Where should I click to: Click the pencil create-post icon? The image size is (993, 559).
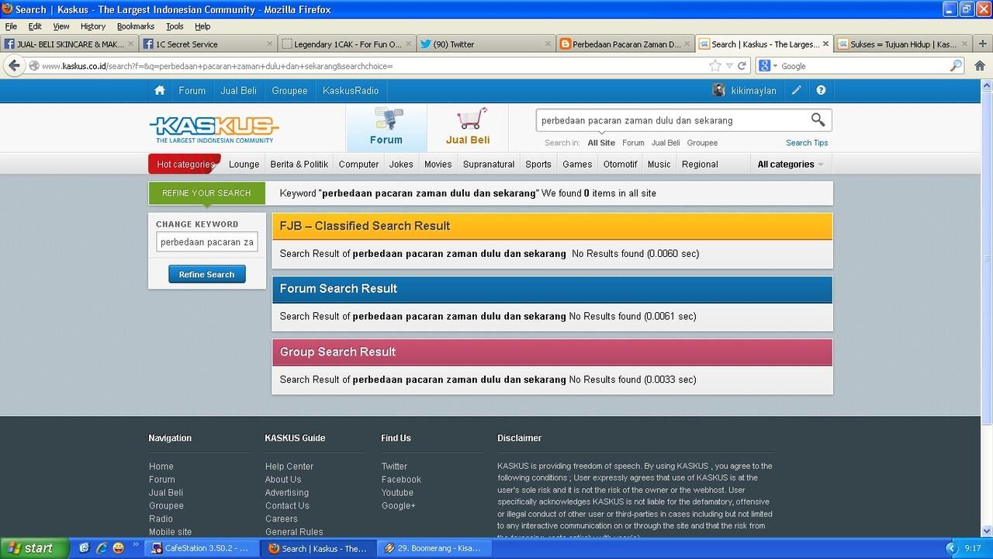797,90
